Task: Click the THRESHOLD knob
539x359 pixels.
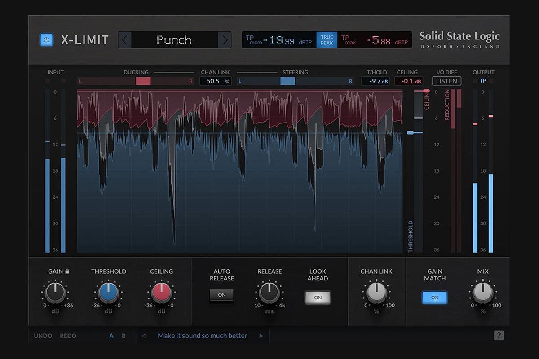Action: coord(108,293)
